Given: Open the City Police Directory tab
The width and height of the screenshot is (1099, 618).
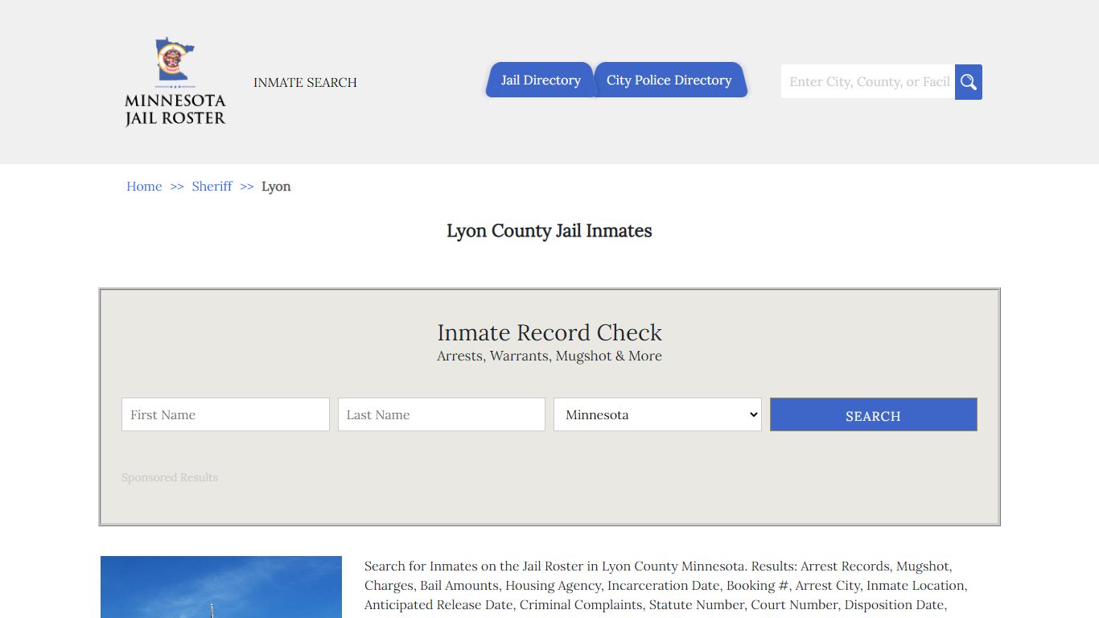Looking at the screenshot, I should pyautogui.click(x=670, y=80).
